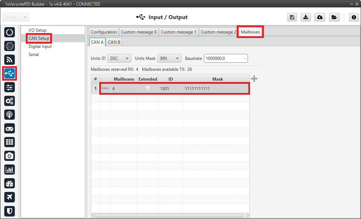The height and width of the screenshot is (219, 361).
Task: Click the save floppy disk icon
Action: (x=292, y=18)
